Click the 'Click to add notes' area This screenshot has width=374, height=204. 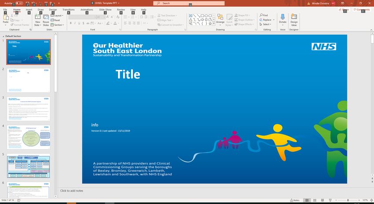coord(72,191)
